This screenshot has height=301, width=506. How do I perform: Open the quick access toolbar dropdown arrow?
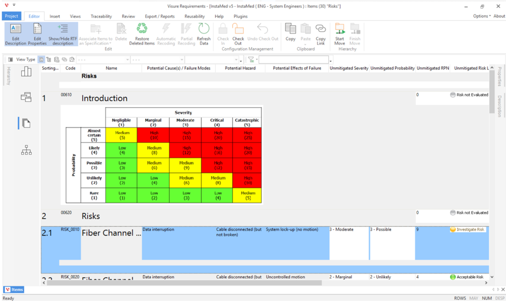pyautogui.click(x=14, y=5)
